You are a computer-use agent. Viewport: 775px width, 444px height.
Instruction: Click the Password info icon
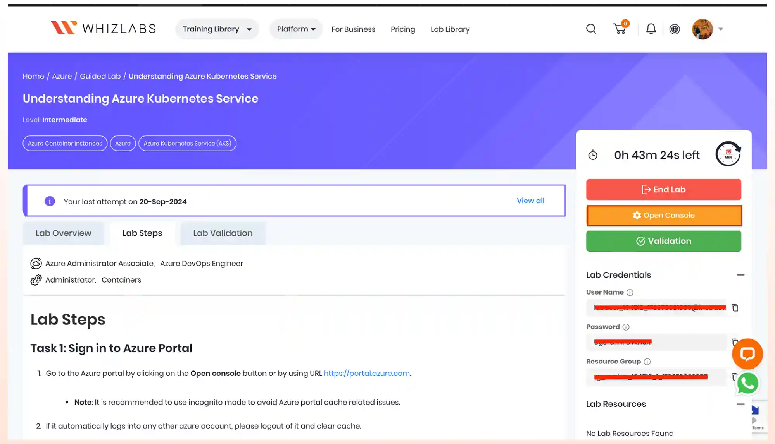pyautogui.click(x=626, y=327)
